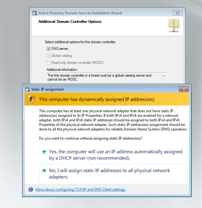Toggle the Read-only domain controller checkbox
202x208 pixels.
coord(48,63)
